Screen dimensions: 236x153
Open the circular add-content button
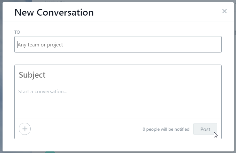click(x=25, y=129)
